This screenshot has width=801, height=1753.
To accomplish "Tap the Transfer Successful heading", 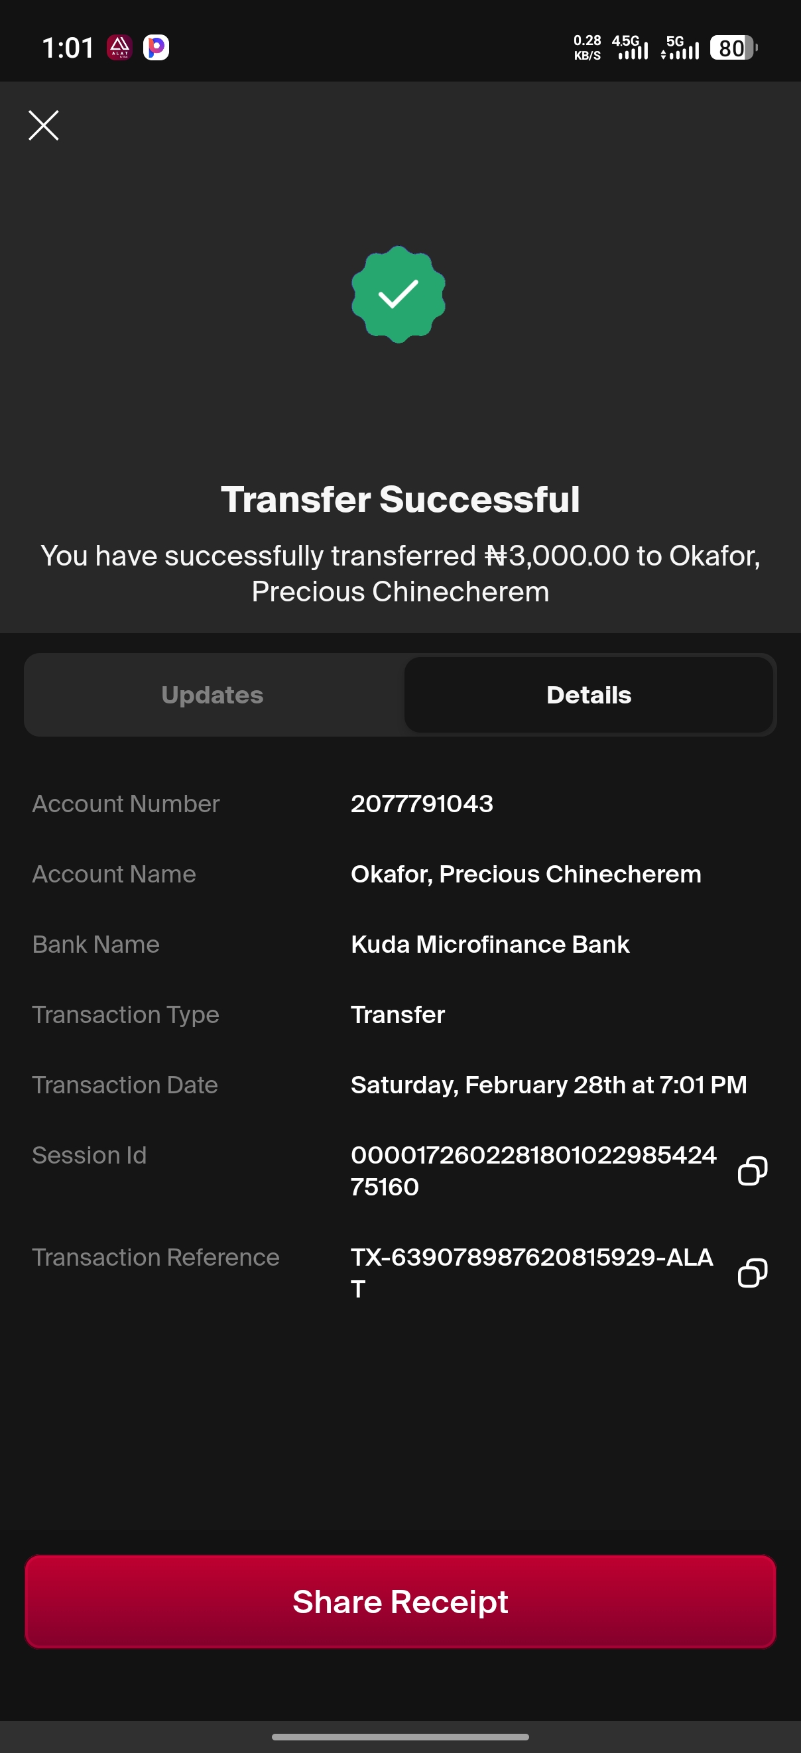I will point(400,499).
